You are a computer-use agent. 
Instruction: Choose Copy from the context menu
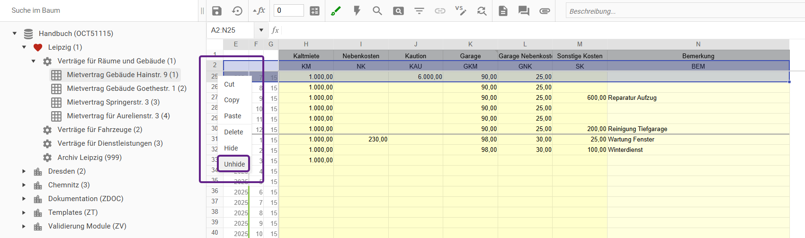point(232,100)
